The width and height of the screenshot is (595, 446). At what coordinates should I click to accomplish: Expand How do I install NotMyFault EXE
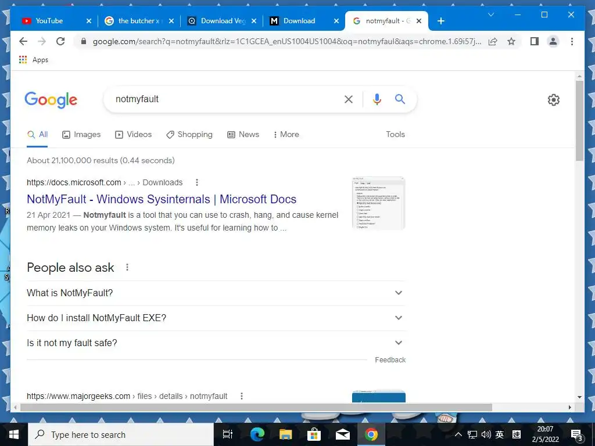[216, 318]
